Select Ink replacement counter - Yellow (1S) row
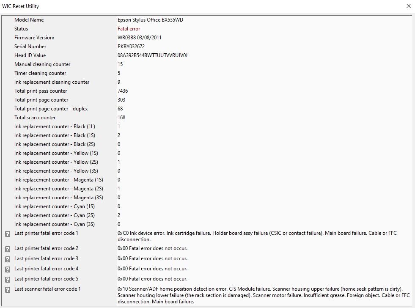This screenshot has height=308, width=415. click(x=206, y=153)
